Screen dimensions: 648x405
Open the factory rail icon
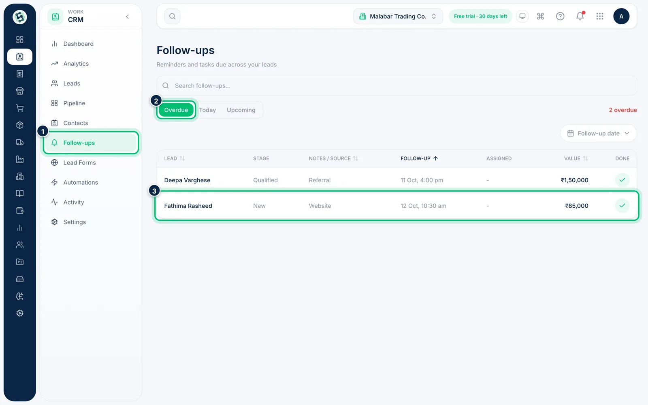point(19,159)
